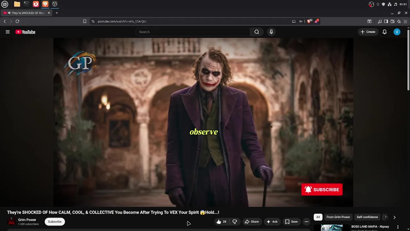Viewport: 410px width, 231px height.
Task: Click the video title text
Action: [x=113, y=212]
